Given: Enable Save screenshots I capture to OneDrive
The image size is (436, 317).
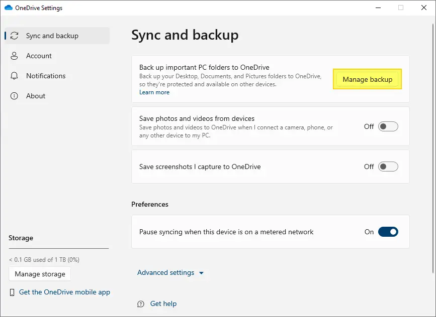Looking at the screenshot, I should (388, 167).
